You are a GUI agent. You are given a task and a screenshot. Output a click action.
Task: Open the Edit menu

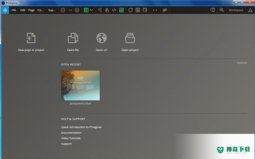pyautogui.click(x=23, y=10)
